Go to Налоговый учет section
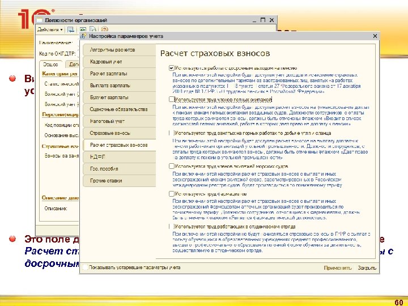Viewport: 408px width, 306px height. [119, 121]
